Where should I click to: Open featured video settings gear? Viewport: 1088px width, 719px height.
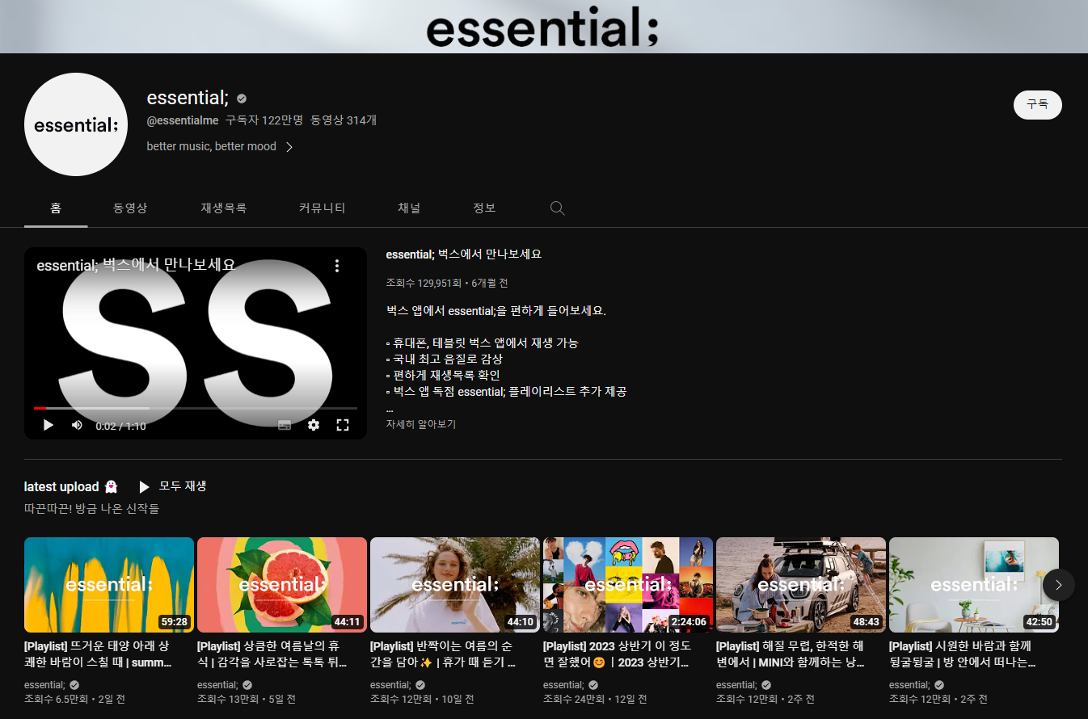coord(314,425)
